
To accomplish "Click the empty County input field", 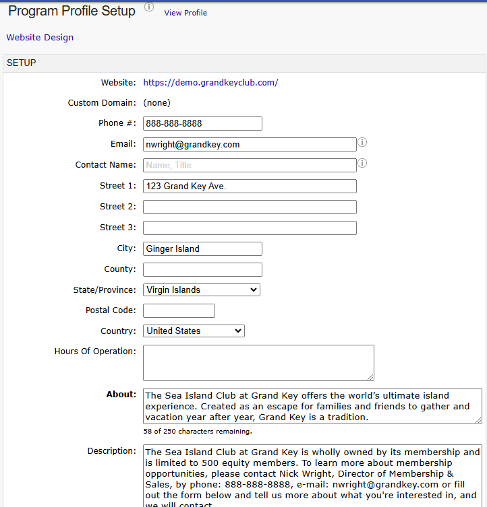I will (x=202, y=270).
